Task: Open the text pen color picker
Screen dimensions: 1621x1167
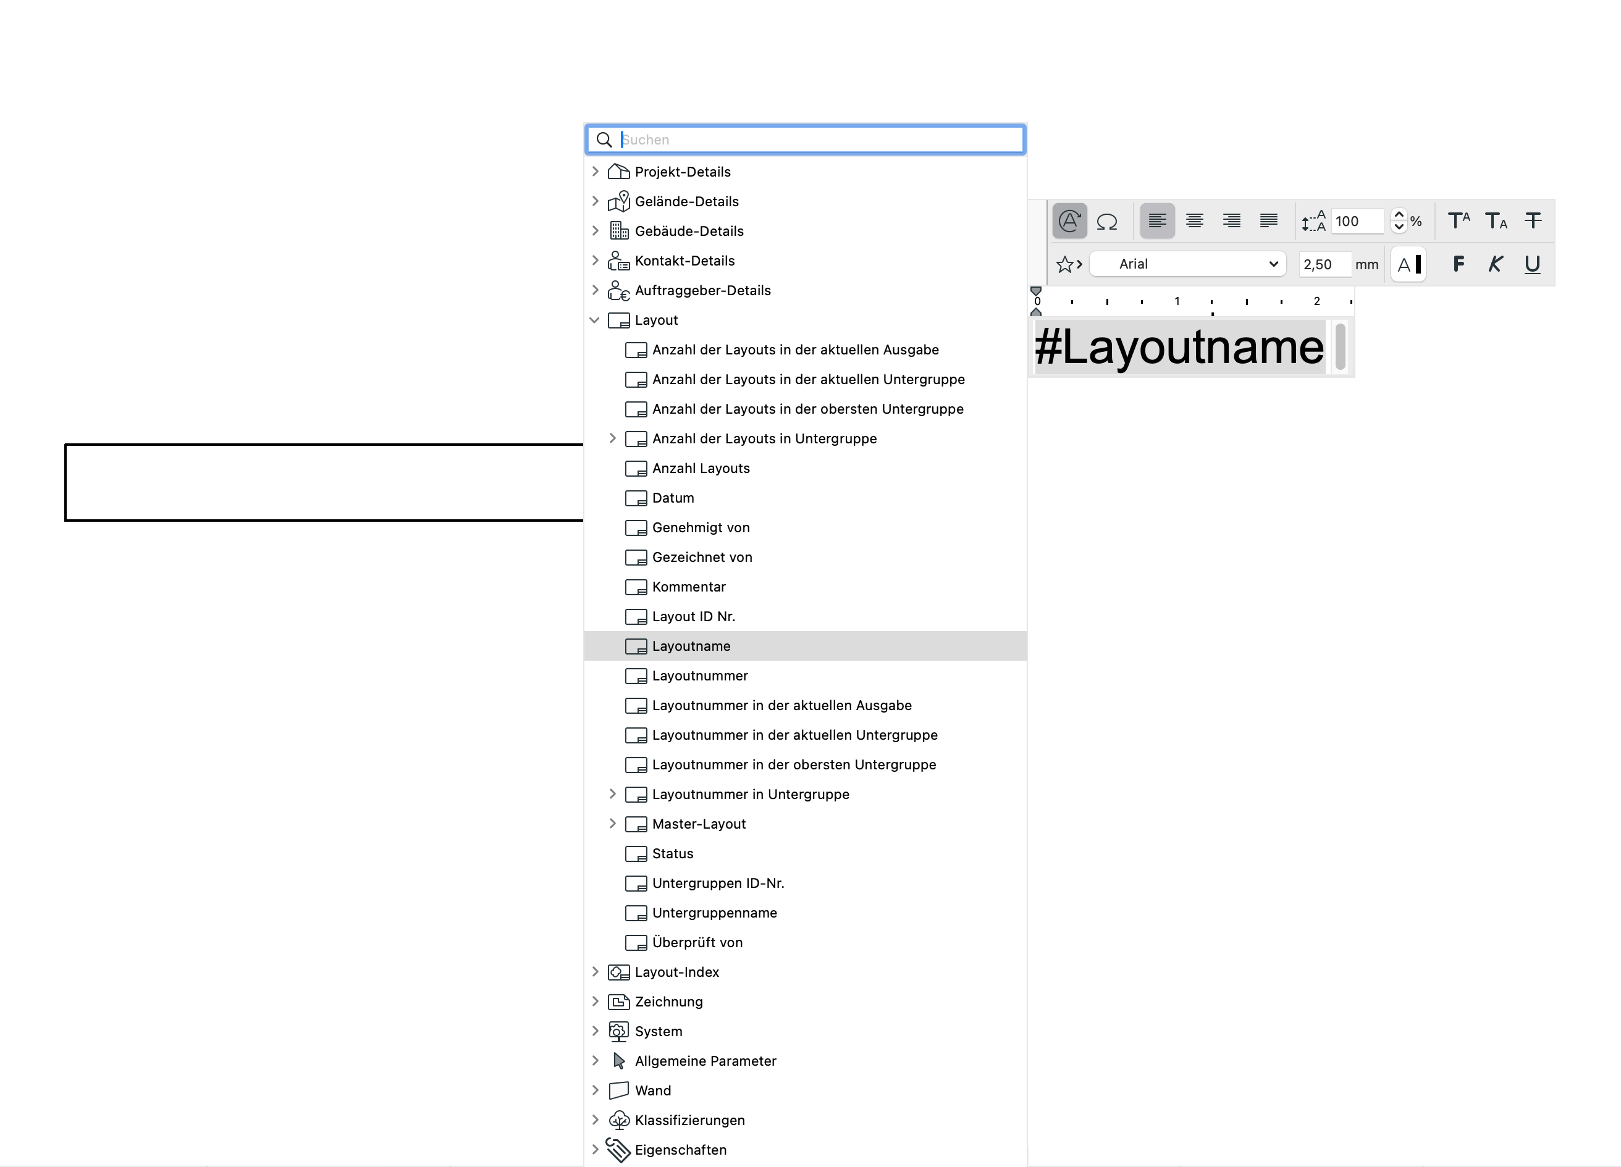Action: [x=1408, y=265]
